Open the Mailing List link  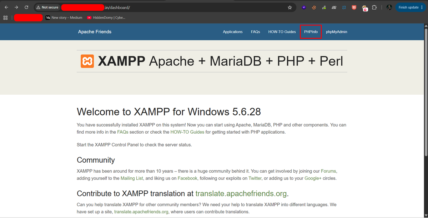(x=132, y=178)
